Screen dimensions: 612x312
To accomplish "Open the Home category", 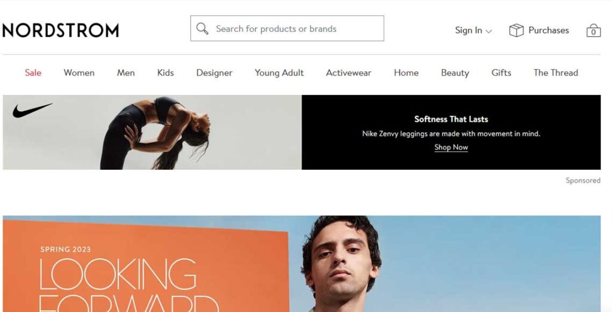I will point(406,73).
